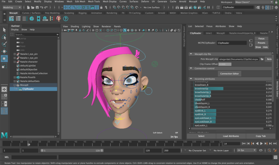The image size is (279, 165).
Task: Open the render view clapboard icon
Action: coord(177,7)
